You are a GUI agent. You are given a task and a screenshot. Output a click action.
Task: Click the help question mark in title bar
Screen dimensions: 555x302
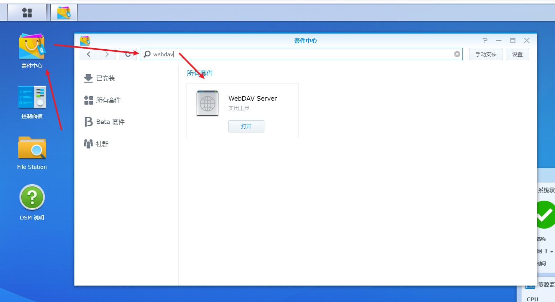coord(485,41)
